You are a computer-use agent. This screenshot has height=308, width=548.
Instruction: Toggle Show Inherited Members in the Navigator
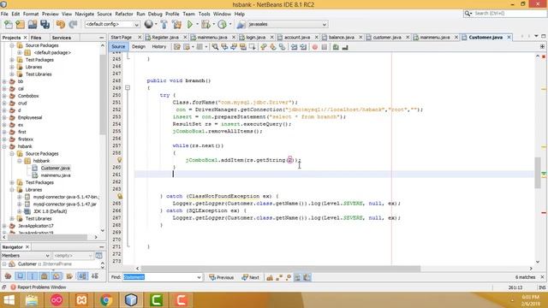(8, 276)
